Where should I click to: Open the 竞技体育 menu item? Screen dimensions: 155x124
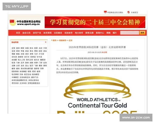68,33
